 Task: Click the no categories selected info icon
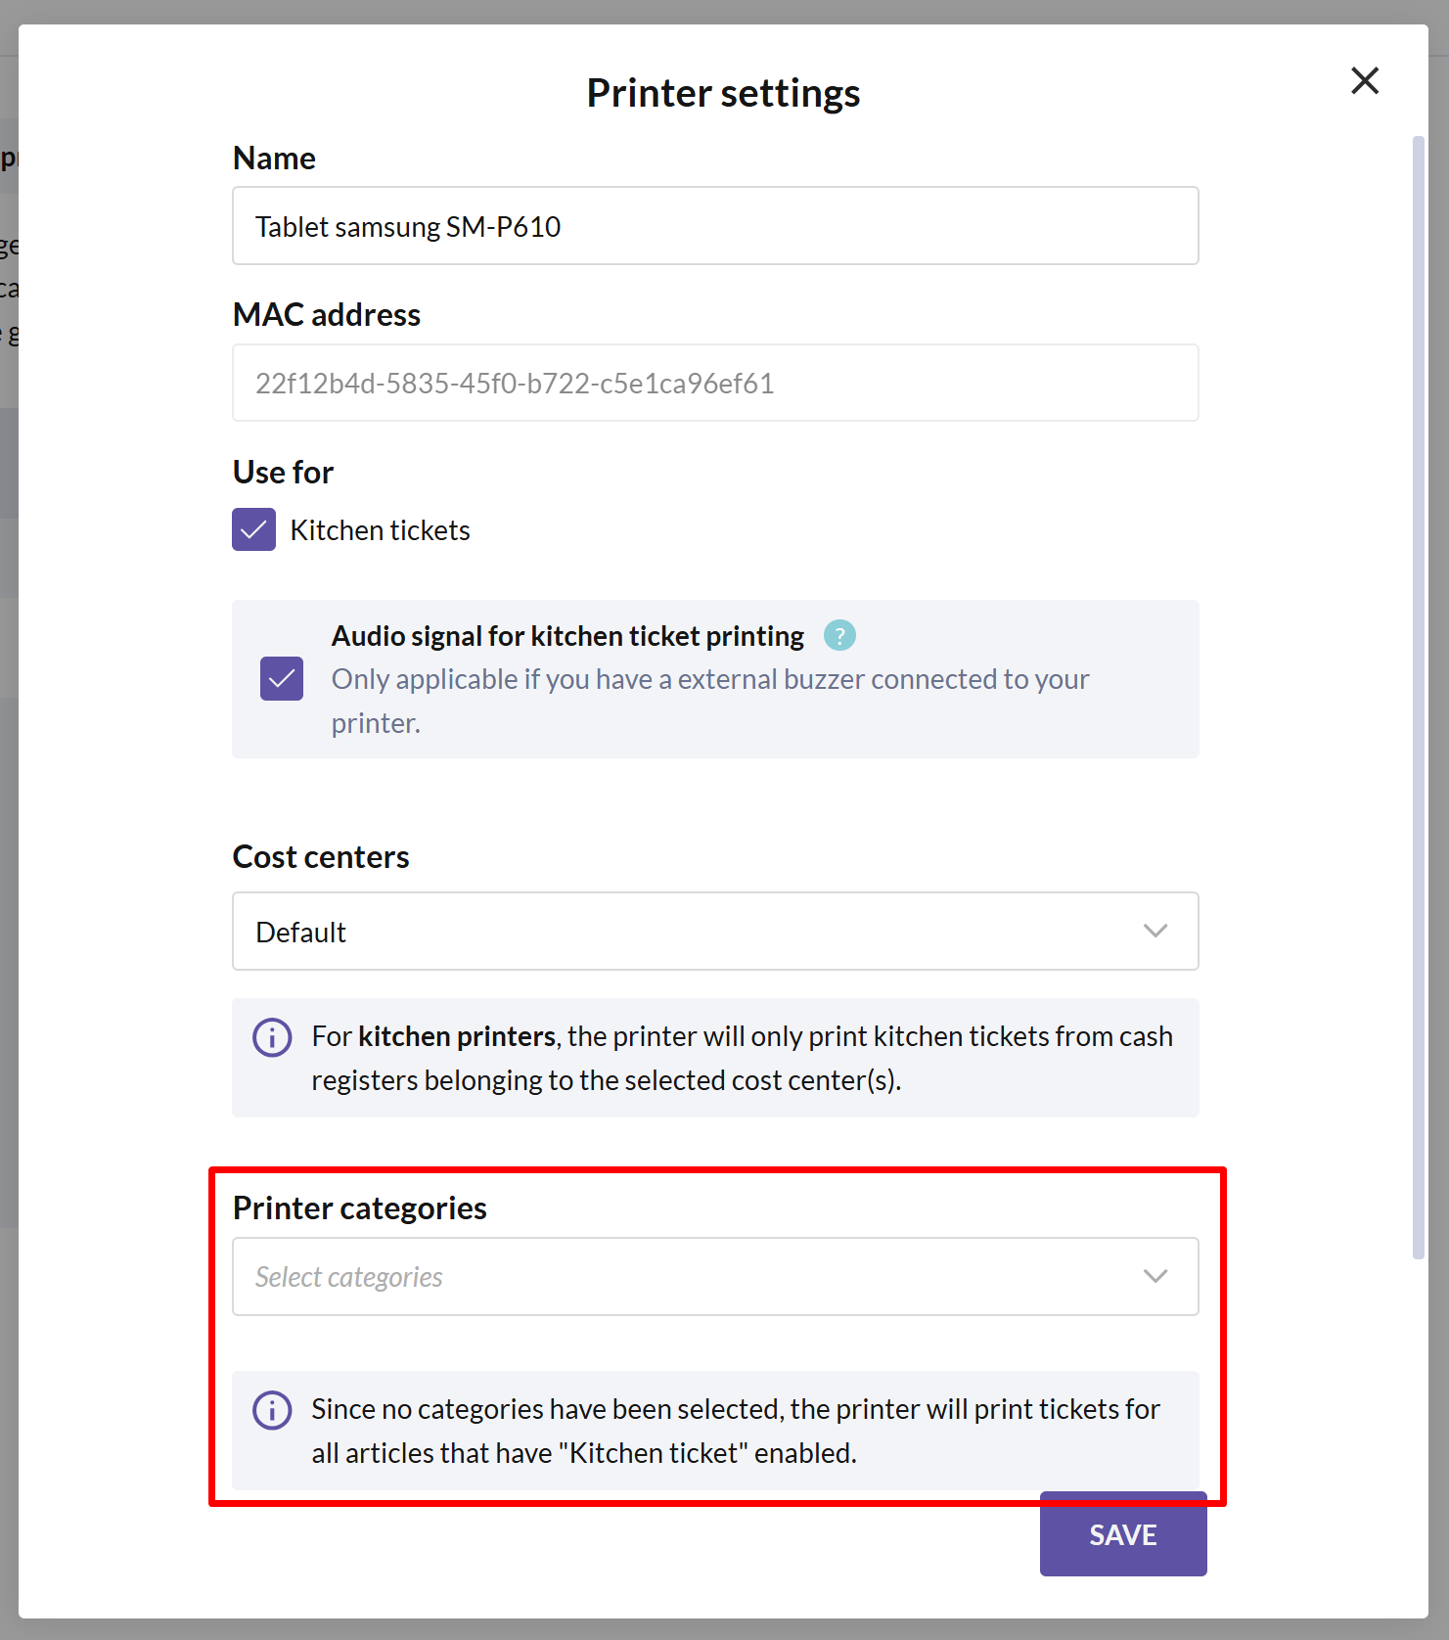(x=272, y=1410)
